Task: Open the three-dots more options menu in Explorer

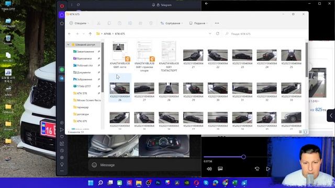Action: pos(217,23)
